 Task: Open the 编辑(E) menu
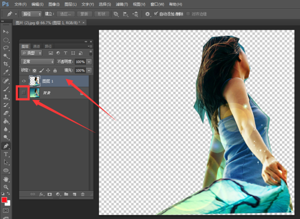[37, 4]
